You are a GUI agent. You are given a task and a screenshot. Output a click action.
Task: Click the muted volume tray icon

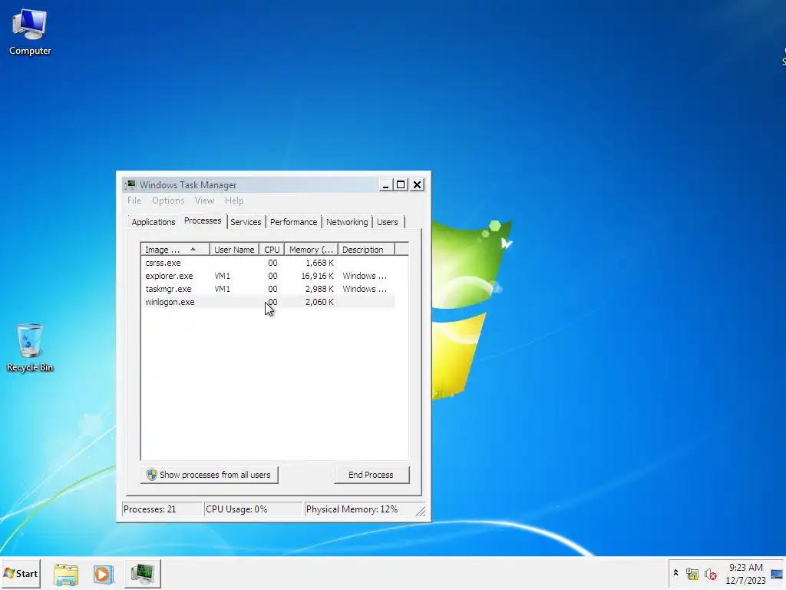[x=710, y=573]
